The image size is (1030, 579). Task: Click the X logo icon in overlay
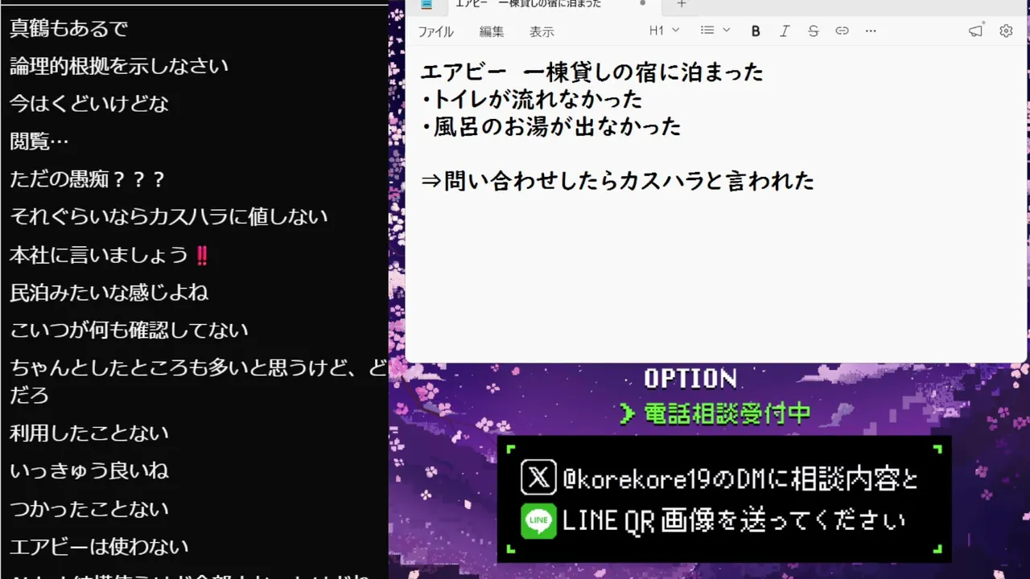(538, 478)
